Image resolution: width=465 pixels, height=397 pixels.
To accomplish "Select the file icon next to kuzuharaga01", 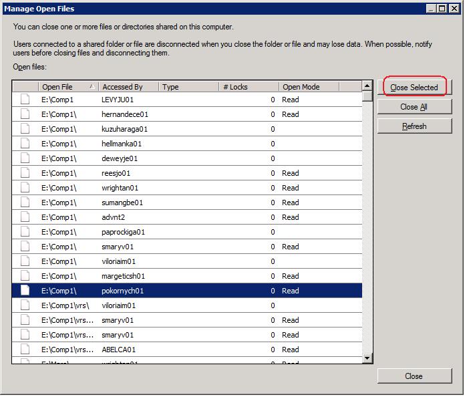I will [25, 129].
